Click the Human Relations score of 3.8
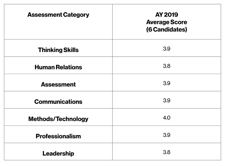 pyautogui.click(x=166, y=66)
